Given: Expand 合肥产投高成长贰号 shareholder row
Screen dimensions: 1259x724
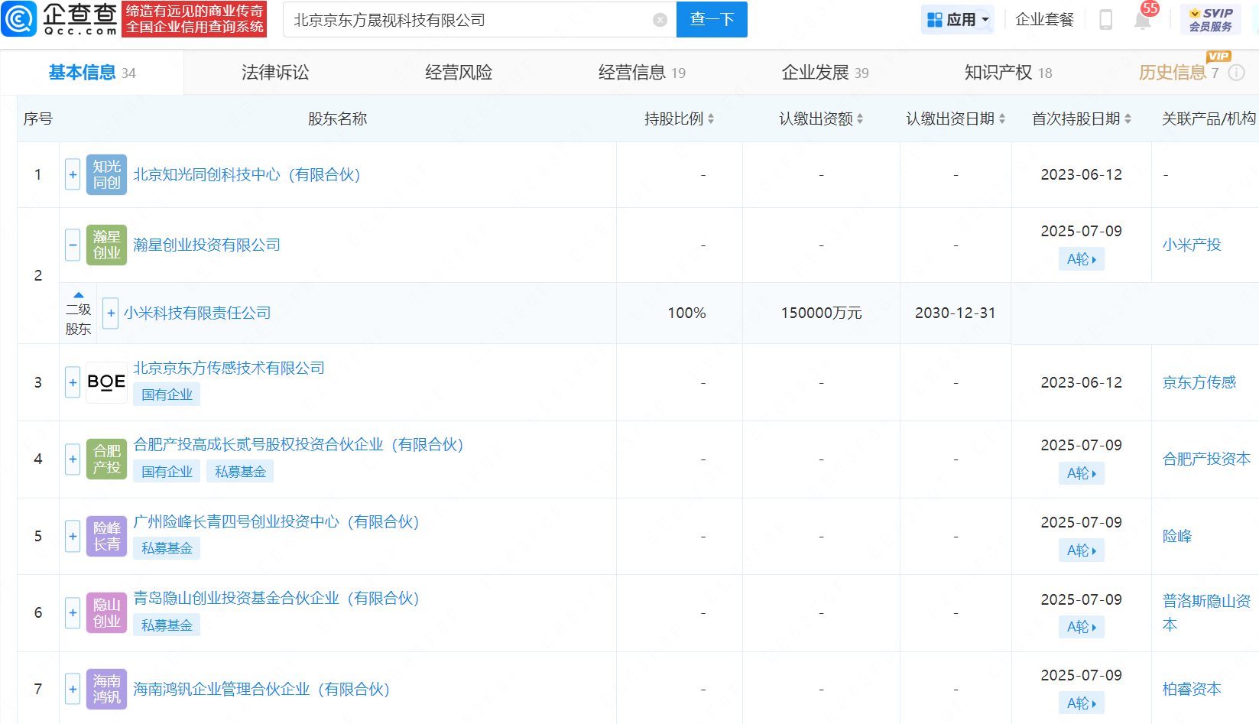Looking at the screenshot, I should click(73, 459).
